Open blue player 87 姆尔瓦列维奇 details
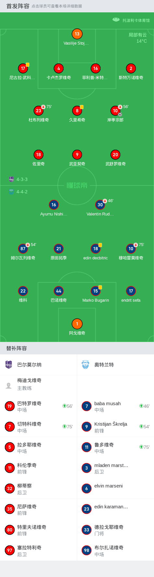The width and height of the screenshot is (154, 577). tap(23, 252)
